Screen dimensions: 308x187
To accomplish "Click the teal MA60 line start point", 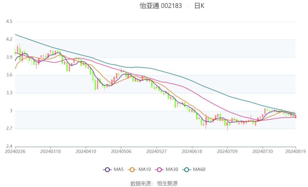I will click(15, 34).
